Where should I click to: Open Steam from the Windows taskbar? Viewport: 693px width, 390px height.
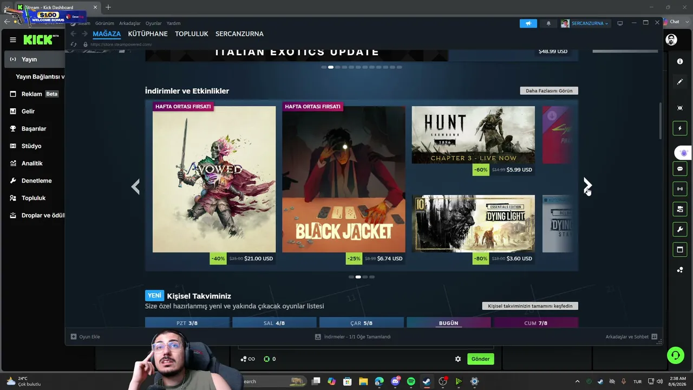427,381
